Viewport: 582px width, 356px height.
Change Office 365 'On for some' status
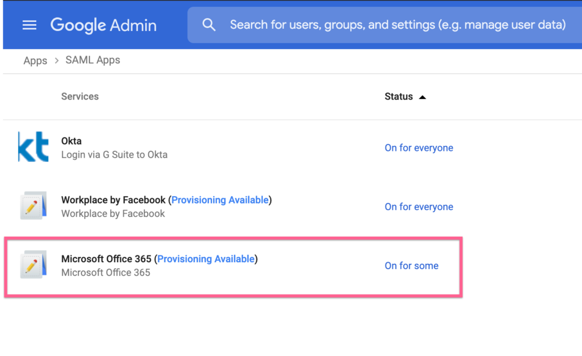point(411,266)
